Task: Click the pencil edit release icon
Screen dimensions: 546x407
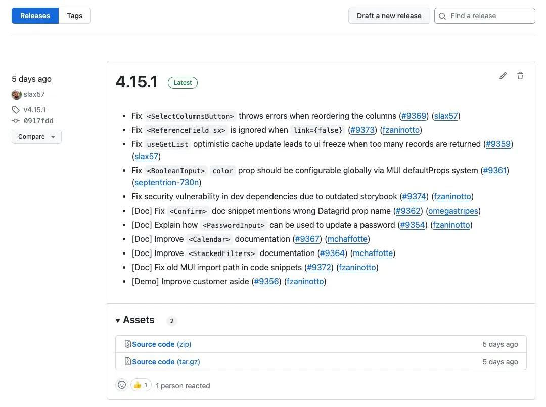Action: (503, 76)
